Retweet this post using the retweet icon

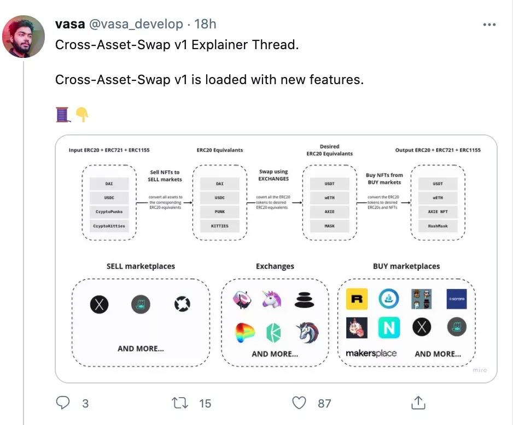(x=180, y=403)
